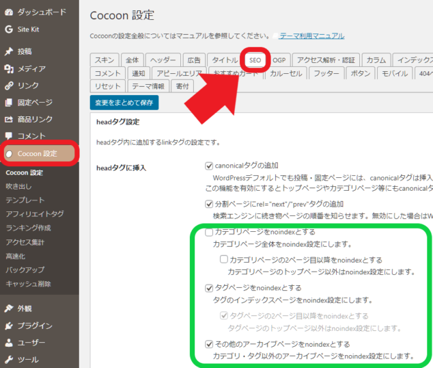Toggle canonicalタグの追加 checkbox

coord(209,166)
